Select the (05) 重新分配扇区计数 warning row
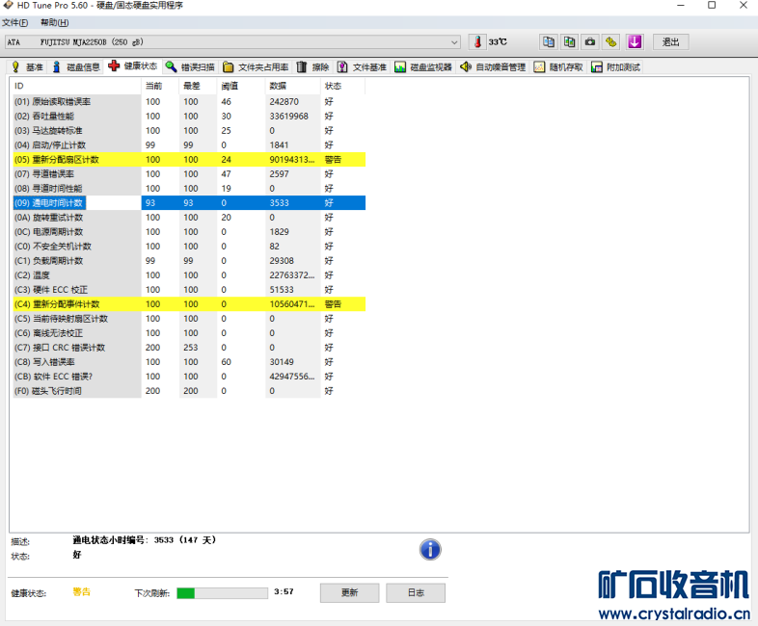 pos(189,160)
